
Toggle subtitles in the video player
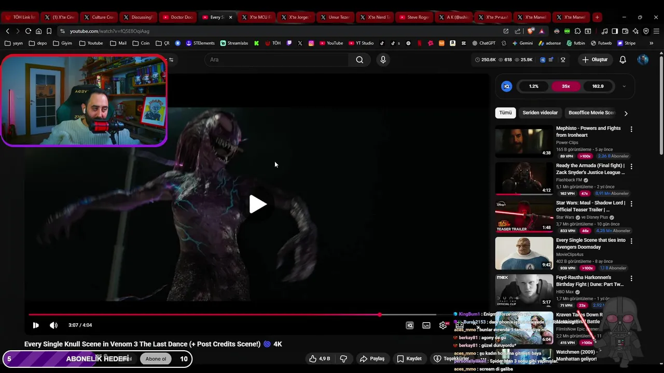click(426, 325)
